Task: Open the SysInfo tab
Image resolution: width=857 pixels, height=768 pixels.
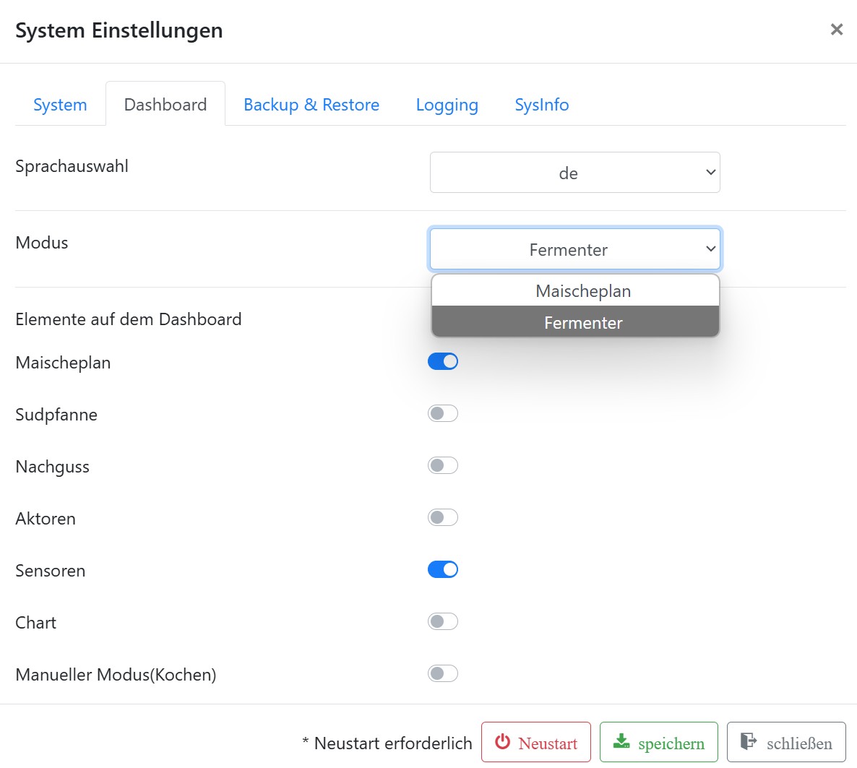Action: click(x=541, y=105)
